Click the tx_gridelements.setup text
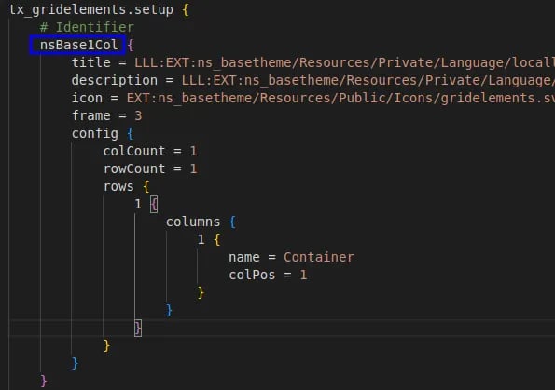 pos(91,9)
